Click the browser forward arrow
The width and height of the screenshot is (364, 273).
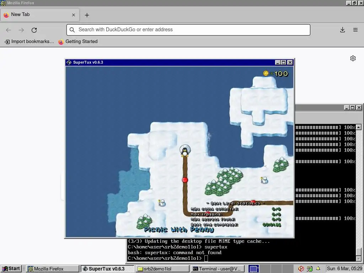(x=21, y=30)
